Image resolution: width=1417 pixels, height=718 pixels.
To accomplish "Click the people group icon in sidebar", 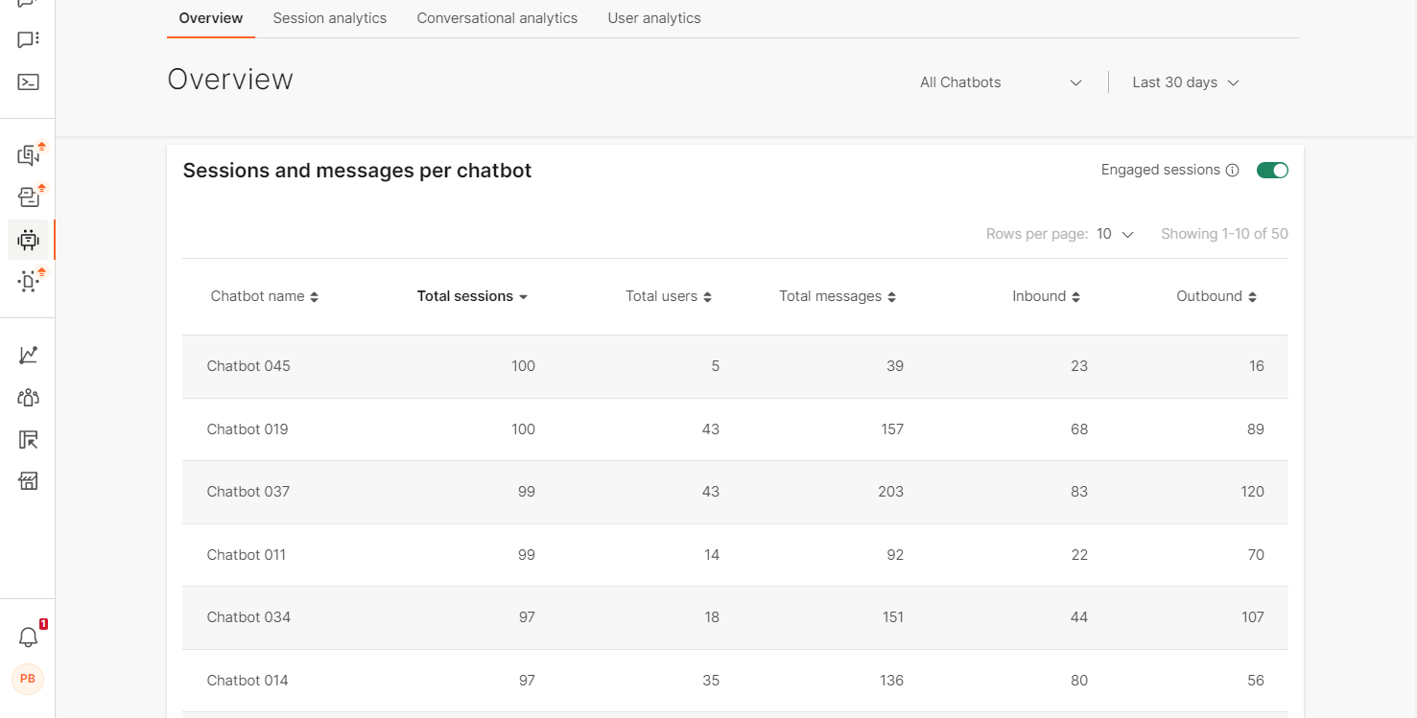I will click(x=28, y=397).
